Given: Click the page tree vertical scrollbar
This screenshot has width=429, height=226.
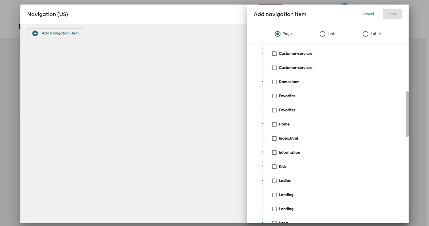Looking at the screenshot, I should [407, 114].
